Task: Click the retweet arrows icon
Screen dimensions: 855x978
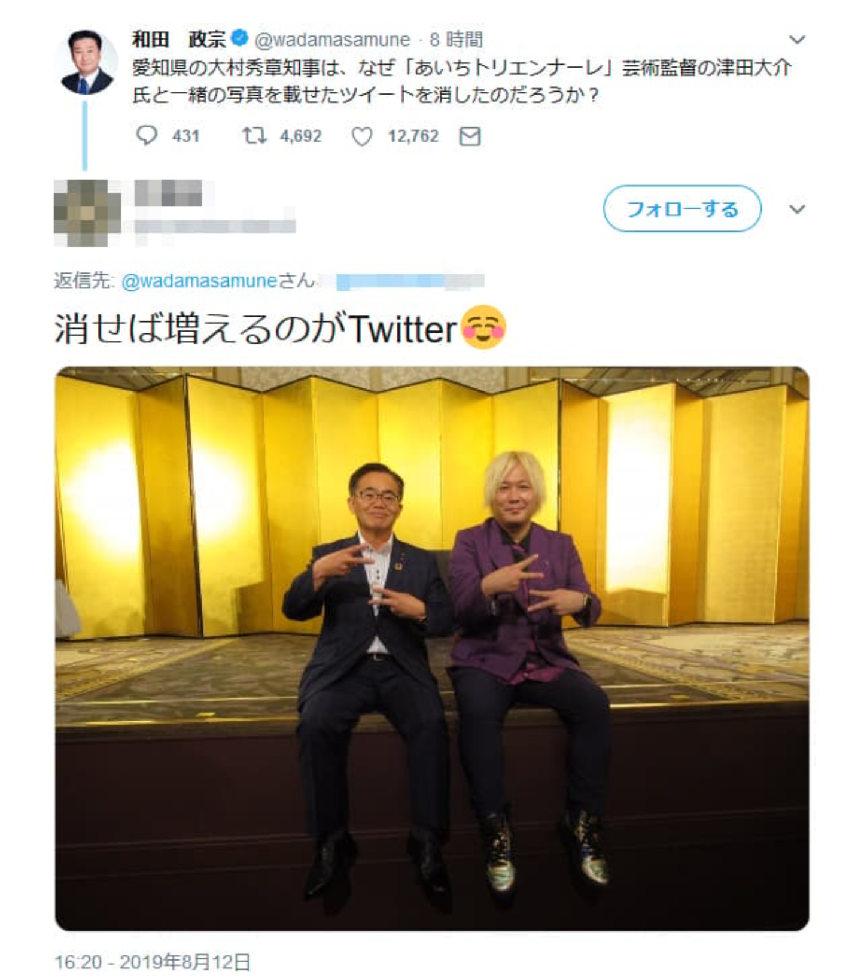Action: tap(254, 136)
